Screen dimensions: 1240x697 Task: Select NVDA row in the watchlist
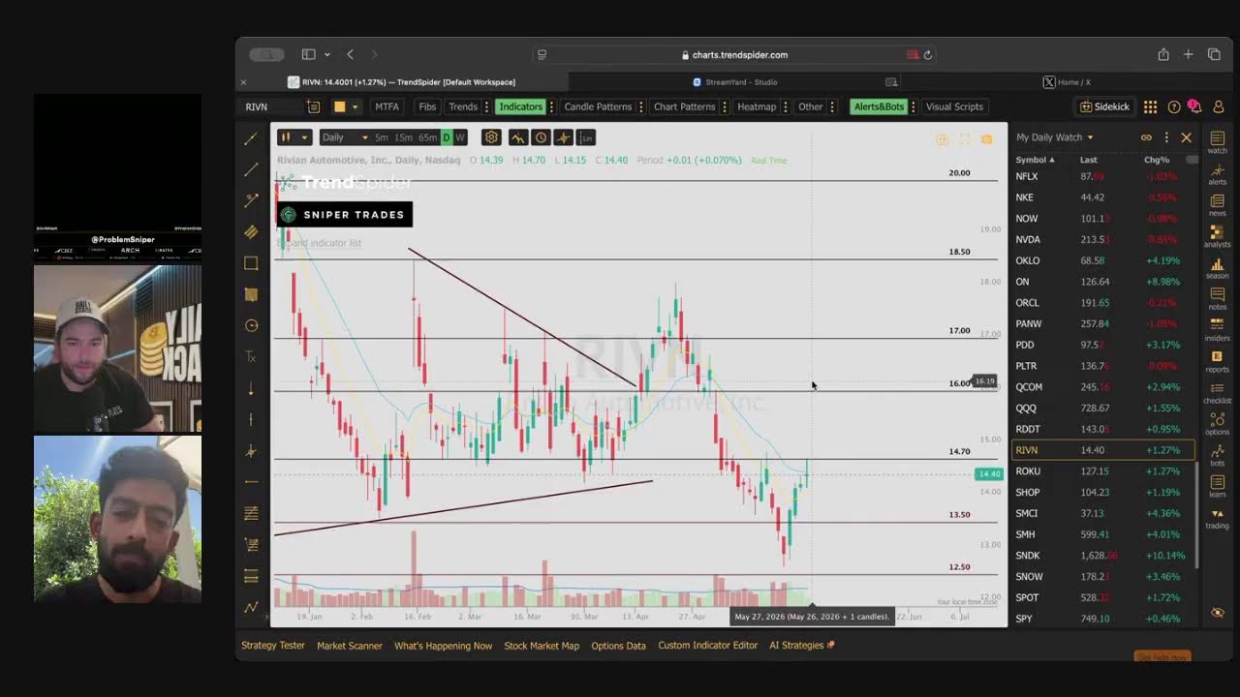tap(1103, 239)
